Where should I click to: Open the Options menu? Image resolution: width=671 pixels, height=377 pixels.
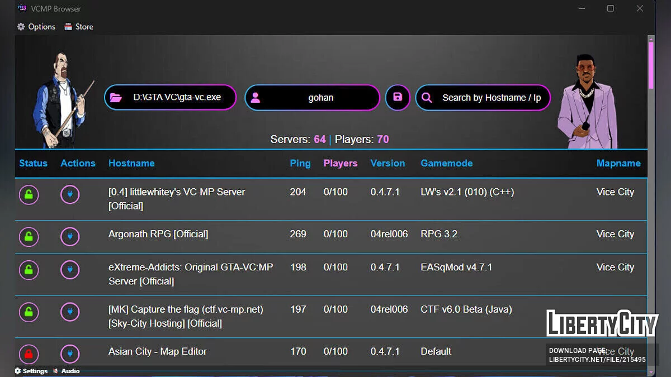(36, 27)
